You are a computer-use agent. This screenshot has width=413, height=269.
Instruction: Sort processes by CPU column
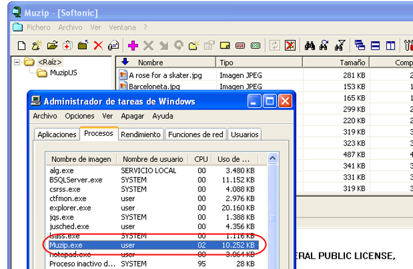201,159
